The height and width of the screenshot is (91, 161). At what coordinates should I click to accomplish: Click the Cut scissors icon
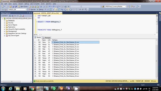[41, 7]
